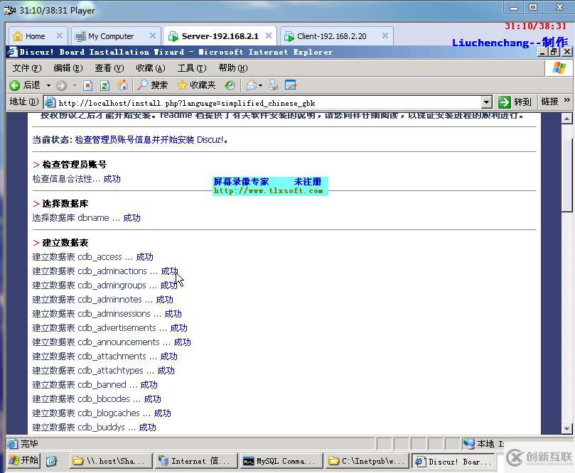
Task: Open the 收藏夹 favorites star
Action: 182,85
